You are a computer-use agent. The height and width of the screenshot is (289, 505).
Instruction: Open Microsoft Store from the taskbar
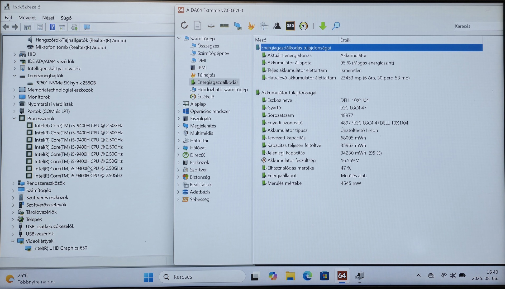tap(325, 276)
